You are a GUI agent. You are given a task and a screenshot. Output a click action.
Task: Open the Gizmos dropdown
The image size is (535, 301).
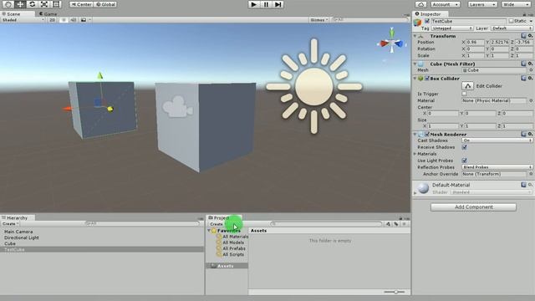coord(318,20)
